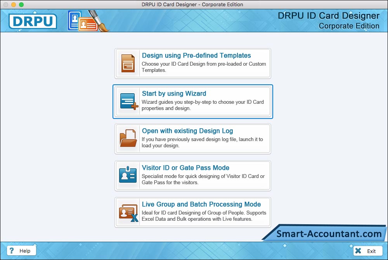Click 'Specialist mode for quick designing' description text
388x260 pixels.
pos(203,179)
